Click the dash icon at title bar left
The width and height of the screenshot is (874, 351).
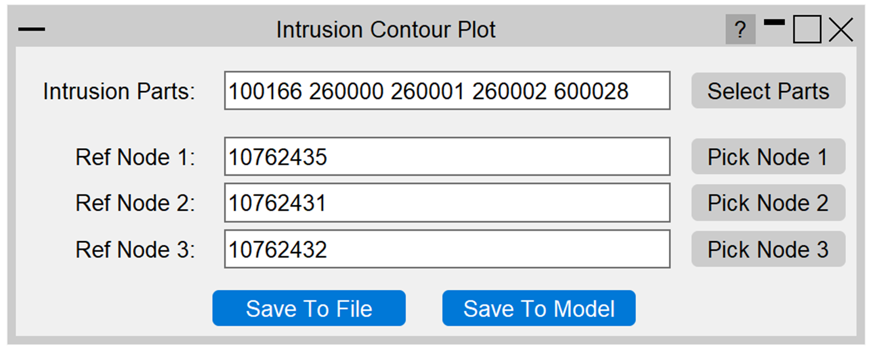(x=32, y=30)
